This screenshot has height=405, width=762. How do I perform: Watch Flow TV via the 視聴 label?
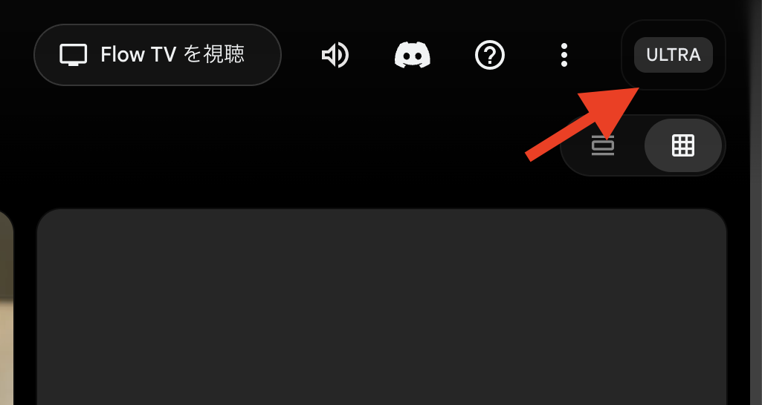[x=224, y=54]
